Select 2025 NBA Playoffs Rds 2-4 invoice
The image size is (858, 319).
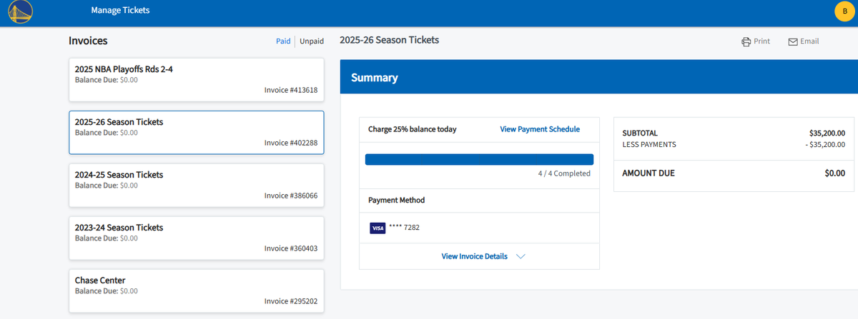click(x=196, y=79)
